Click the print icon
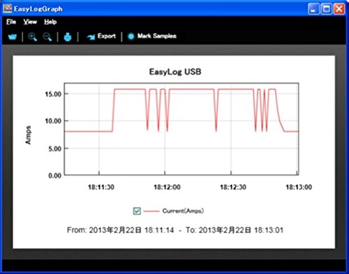Viewport: 349px width, 274px height. coord(68,37)
